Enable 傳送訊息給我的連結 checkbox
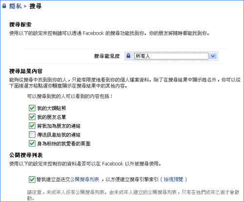Image resolution: width=244 pixels, height=202 pixels. [32, 135]
